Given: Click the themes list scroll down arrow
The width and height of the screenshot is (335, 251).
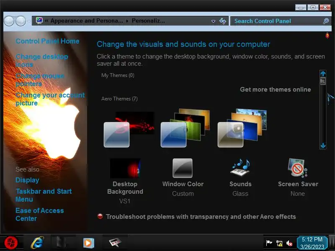Looking at the screenshot, I should pos(323,146).
